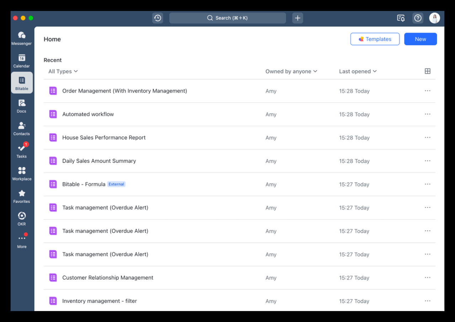Open Contacts from the sidebar
Image resolution: width=455 pixels, height=322 pixels.
coord(22,128)
